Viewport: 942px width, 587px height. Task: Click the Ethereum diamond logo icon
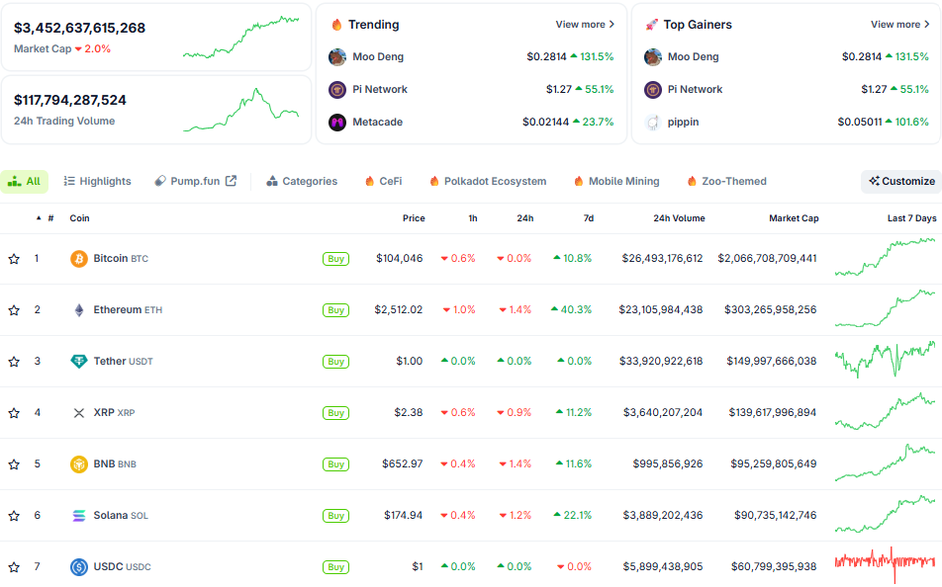point(79,310)
